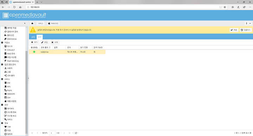Click the green enabled indicator of USBDrive
The height and width of the screenshot is (136, 253).
(x=34, y=52)
